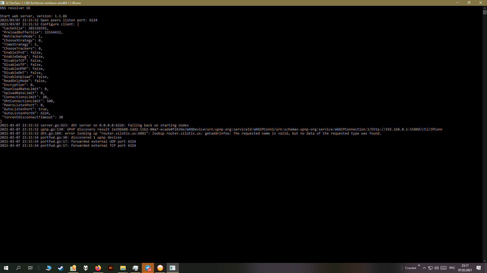
Task: Click Show Desktop sliver at taskbar end
Action: [486, 268]
